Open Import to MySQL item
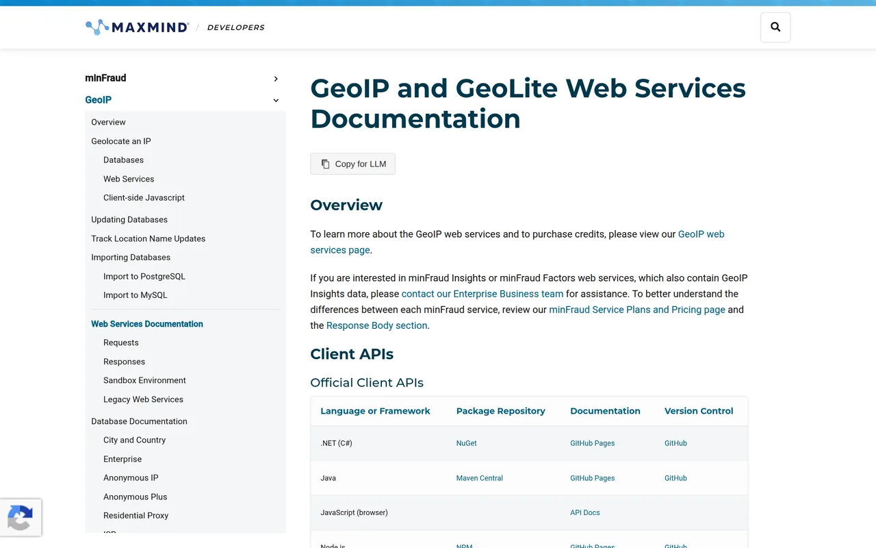The height and width of the screenshot is (548, 876). point(135,295)
